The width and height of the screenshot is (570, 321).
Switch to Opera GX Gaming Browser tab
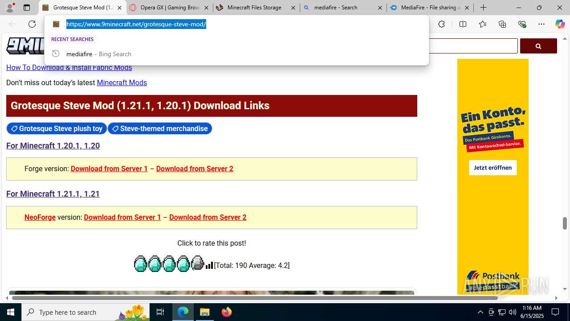click(x=166, y=8)
